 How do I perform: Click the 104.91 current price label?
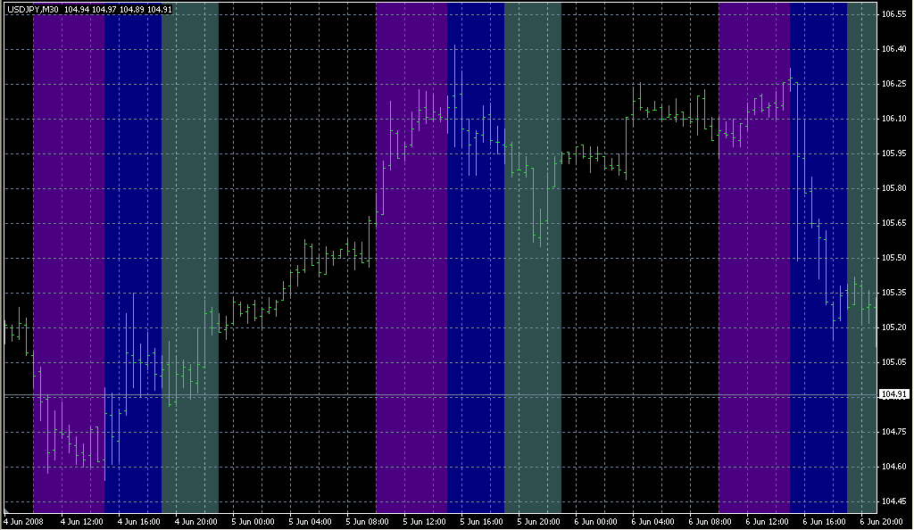[x=893, y=394]
